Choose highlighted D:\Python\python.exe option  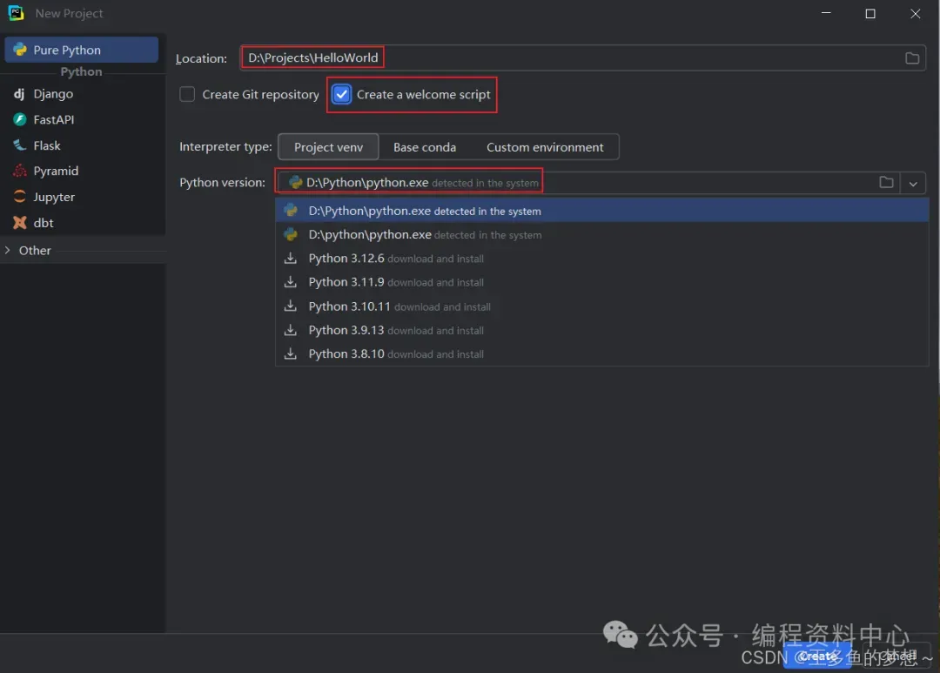pyautogui.click(x=602, y=211)
